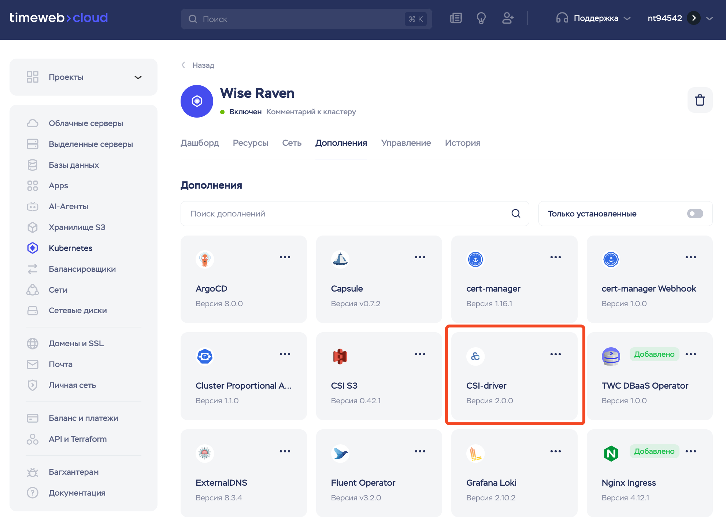Open the Capsule three-dot menu

pos(420,257)
